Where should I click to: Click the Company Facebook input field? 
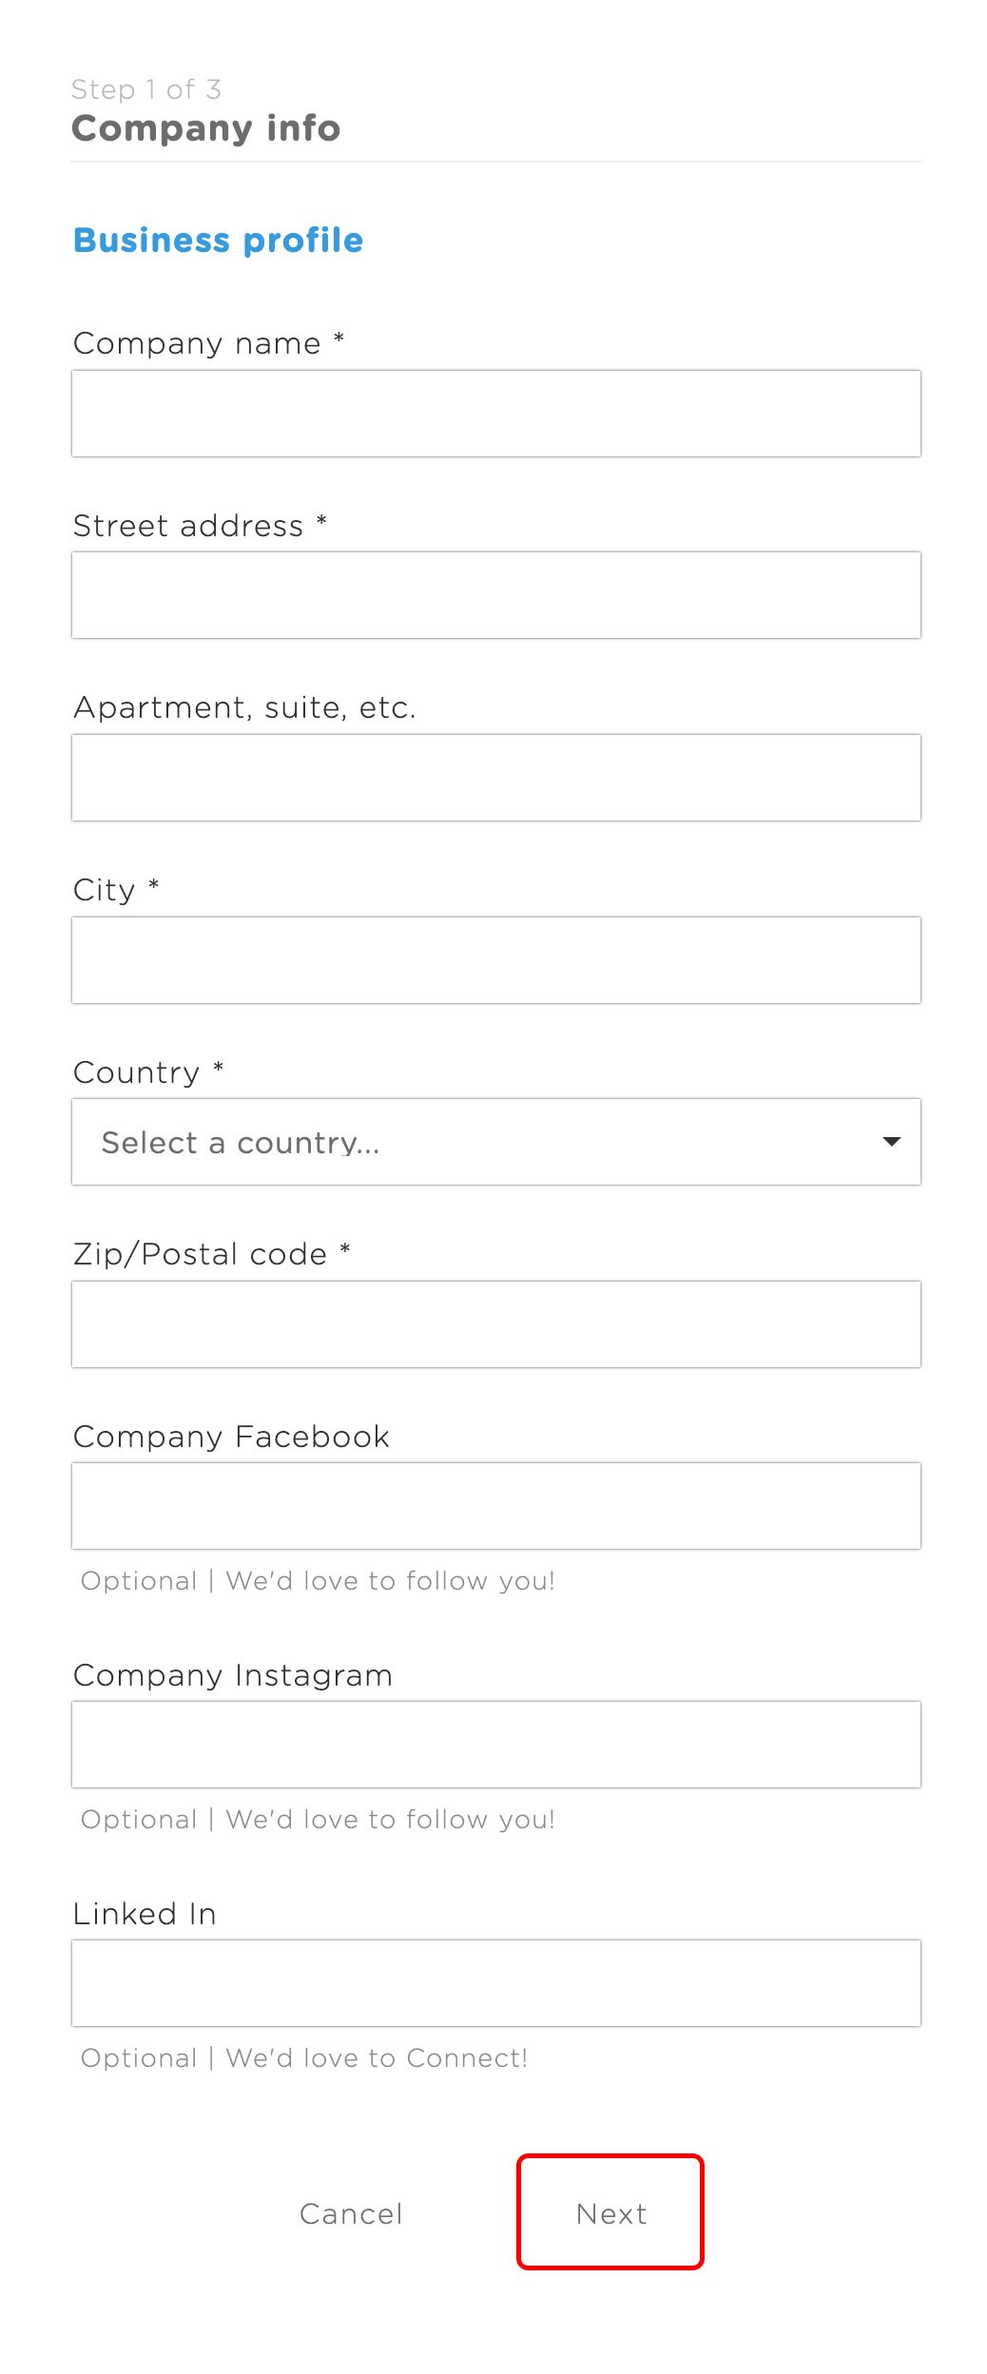click(x=495, y=1506)
